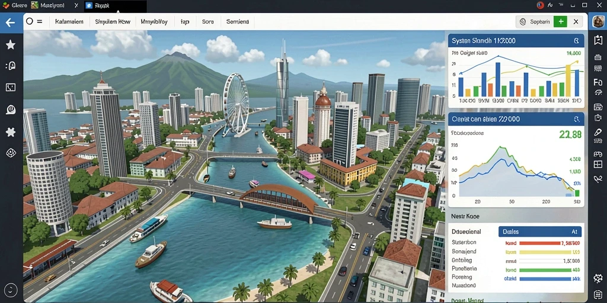The width and height of the screenshot is (607, 303).
Task: Open the Mmyablfoy menu tab
Action: tap(154, 22)
